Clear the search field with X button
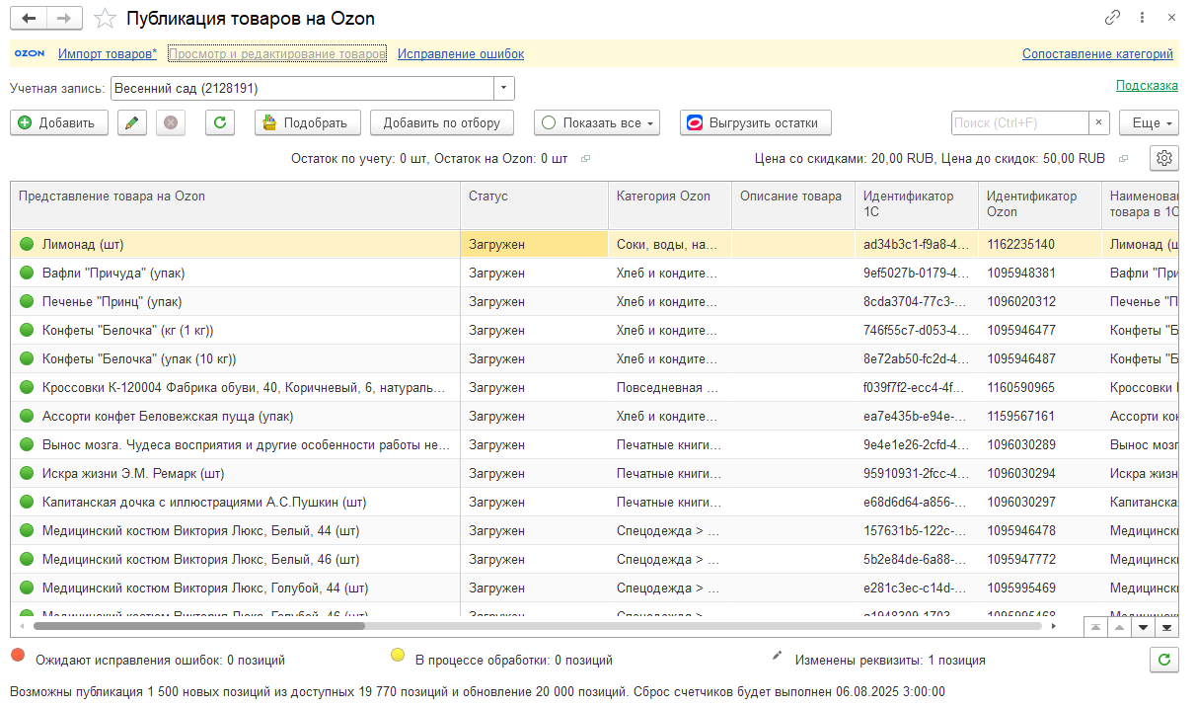This screenshot has width=1196, height=707. tap(1099, 122)
